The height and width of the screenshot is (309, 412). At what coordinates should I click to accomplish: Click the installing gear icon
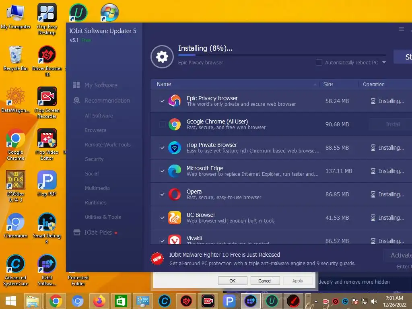tap(162, 56)
